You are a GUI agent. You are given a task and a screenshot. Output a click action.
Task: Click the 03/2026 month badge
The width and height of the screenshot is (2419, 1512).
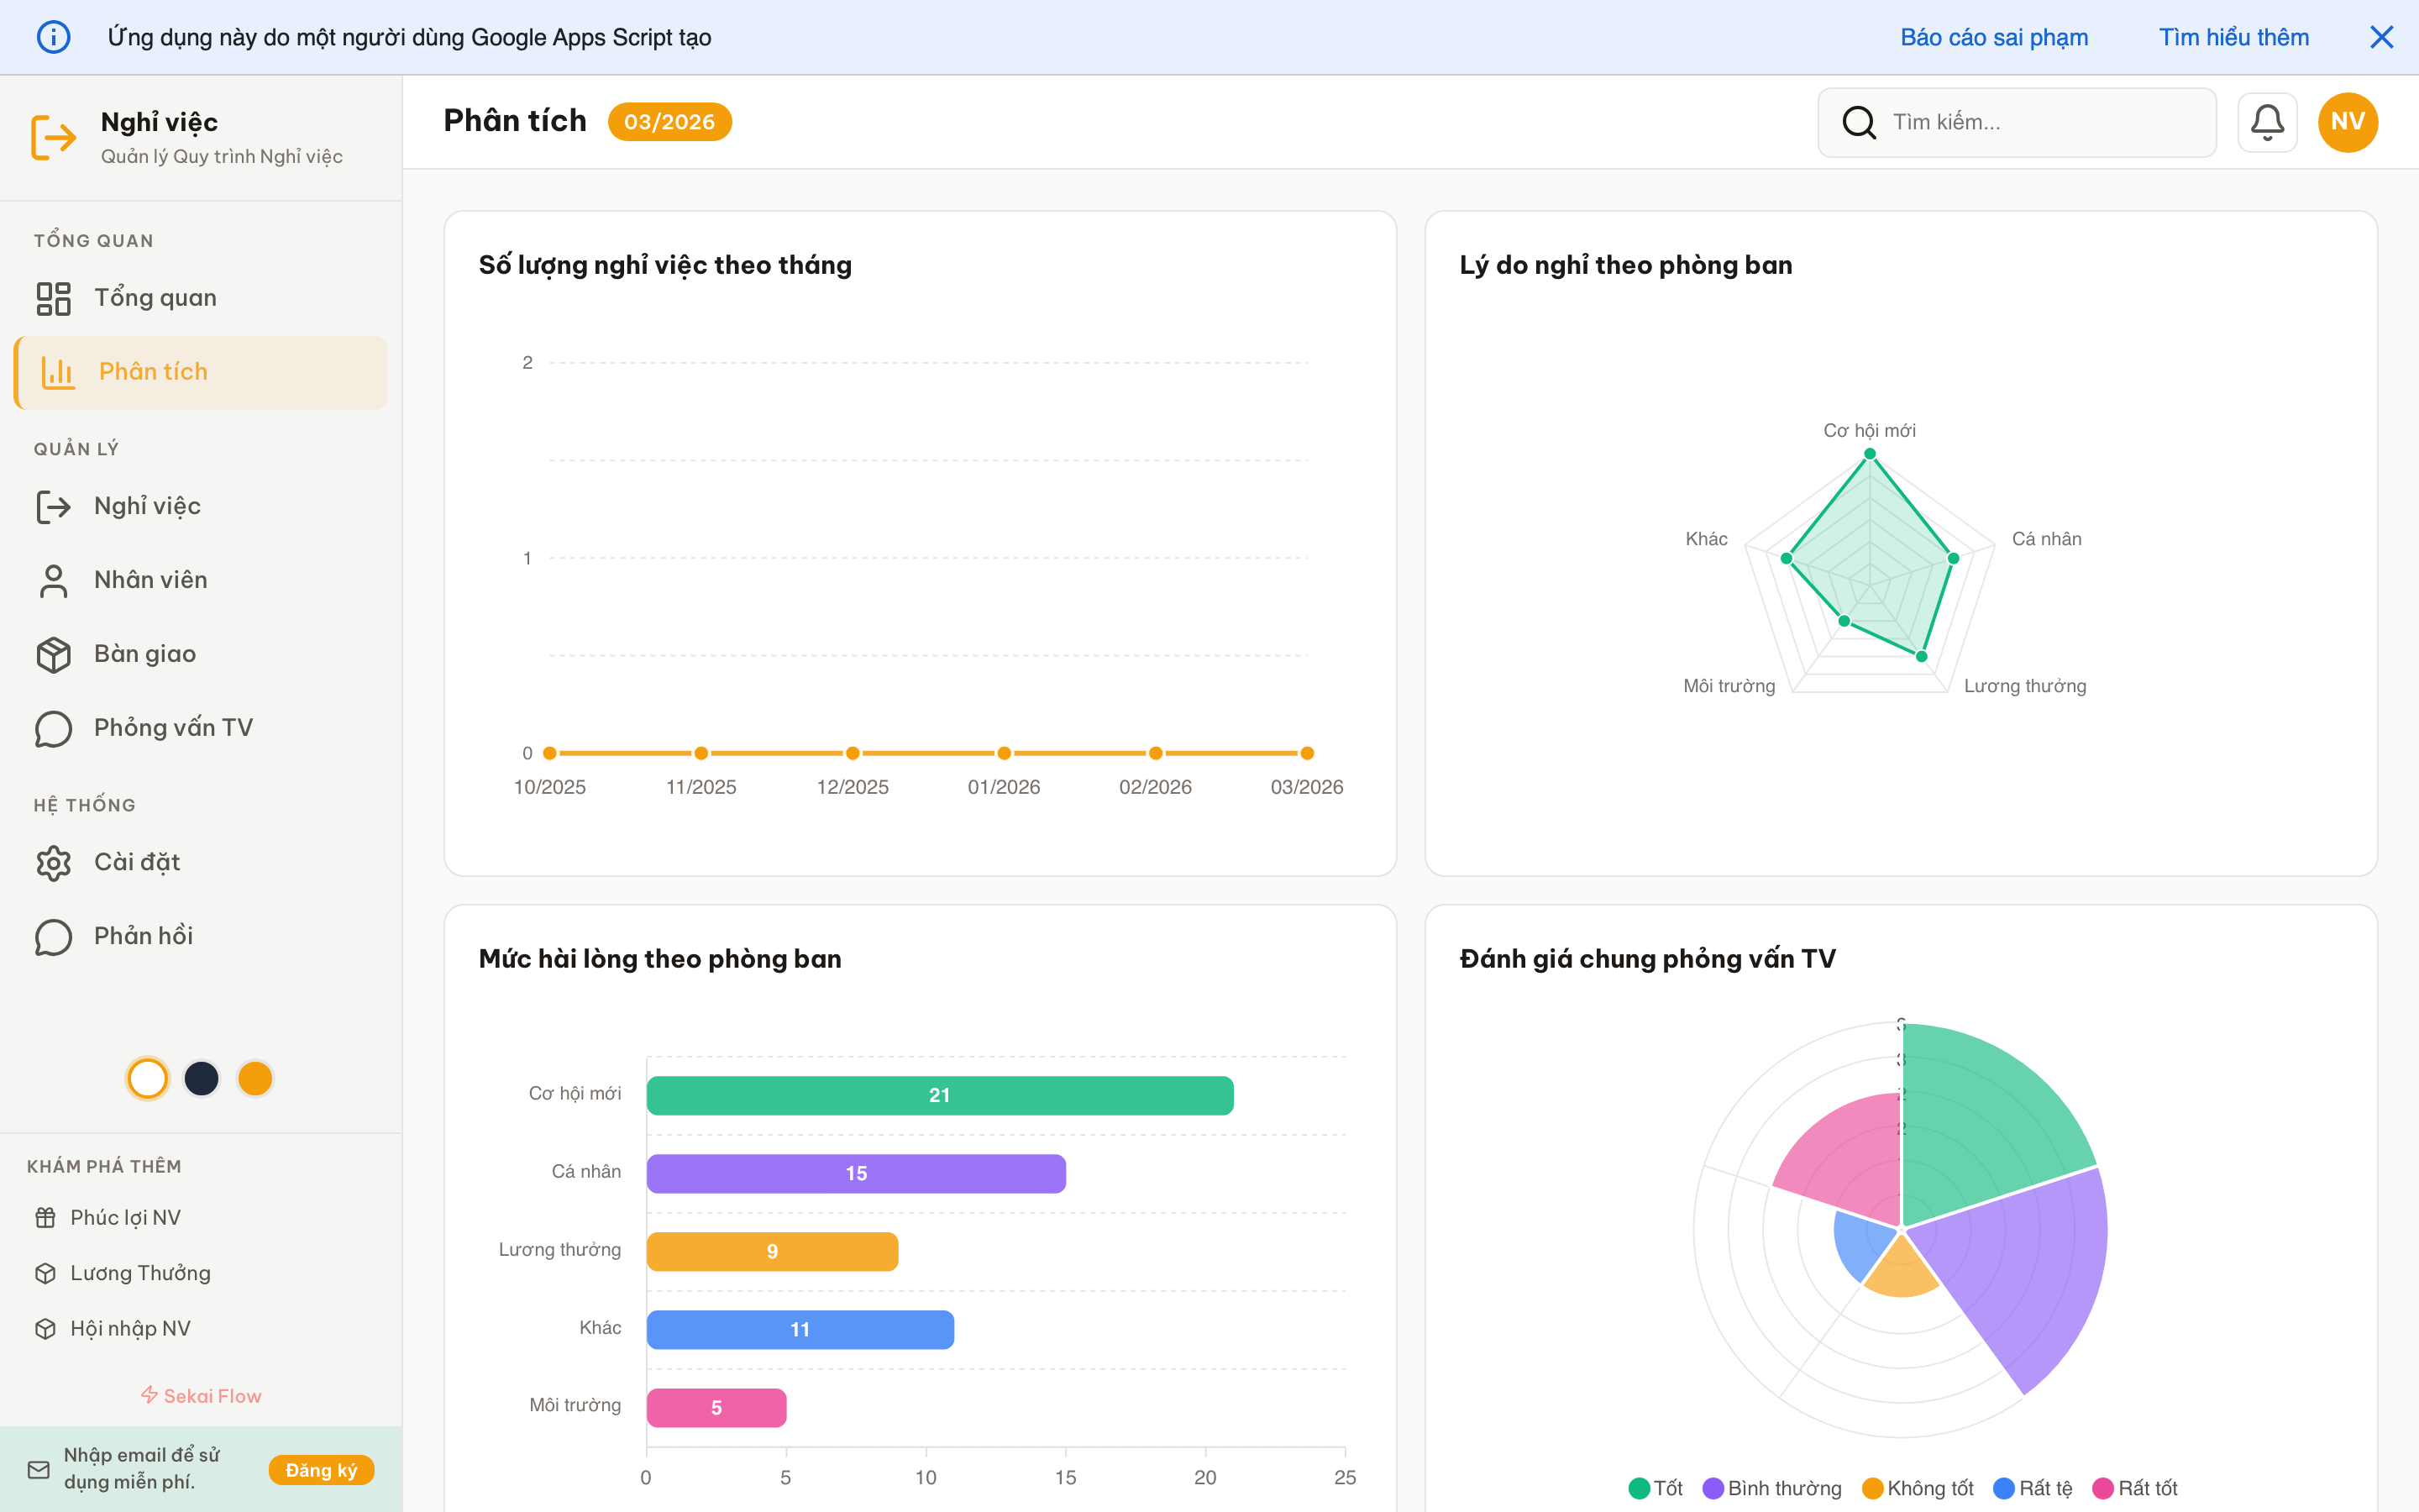[669, 122]
